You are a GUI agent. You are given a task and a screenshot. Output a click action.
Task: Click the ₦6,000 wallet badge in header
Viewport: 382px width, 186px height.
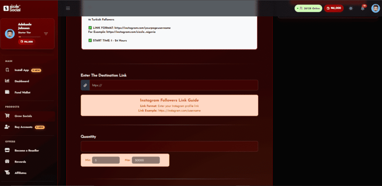[334, 8]
